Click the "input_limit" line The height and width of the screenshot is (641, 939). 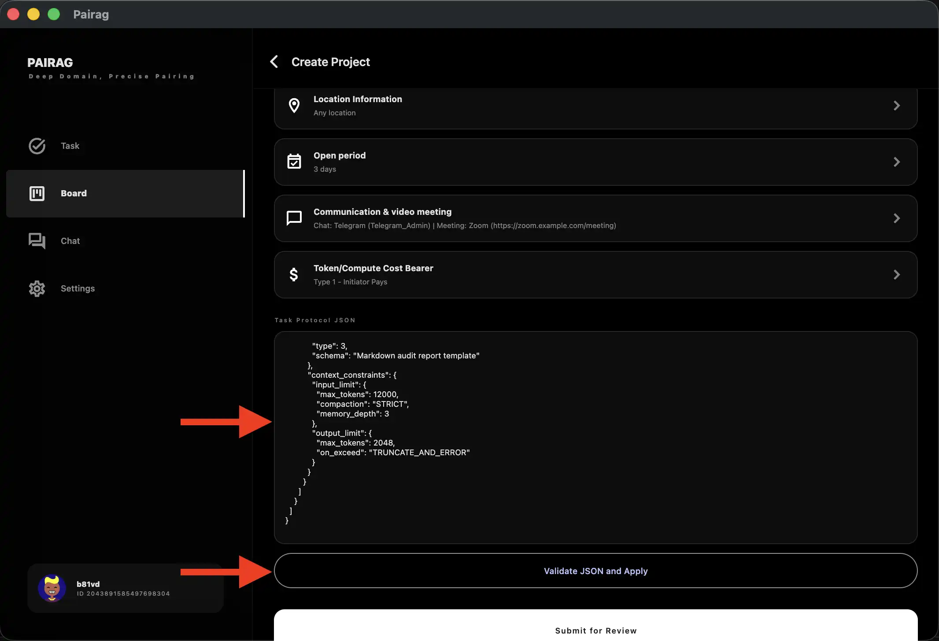339,385
